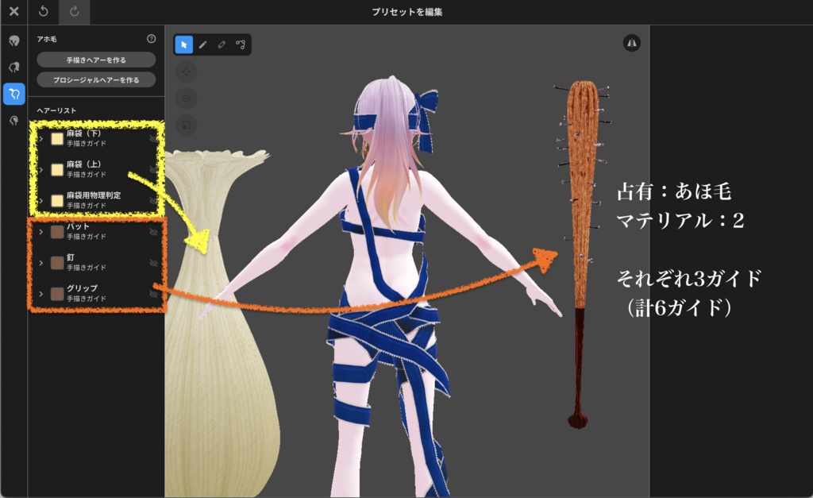The height and width of the screenshot is (498, 813).
Task: Toggle visibility of 麻袋（下） guide
Action: click(x=153, y=140)
